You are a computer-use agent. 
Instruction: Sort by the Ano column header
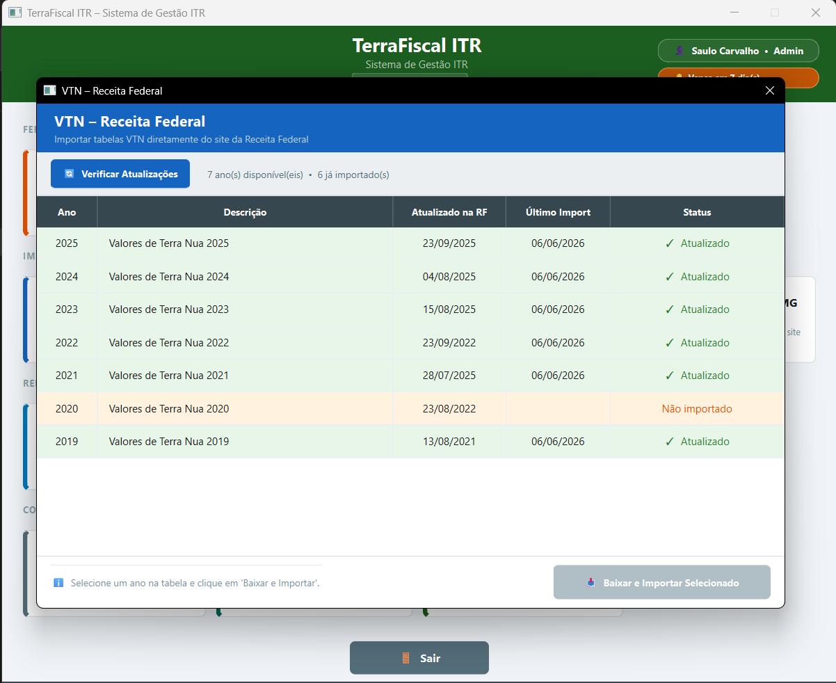click(x=67, y=212)
